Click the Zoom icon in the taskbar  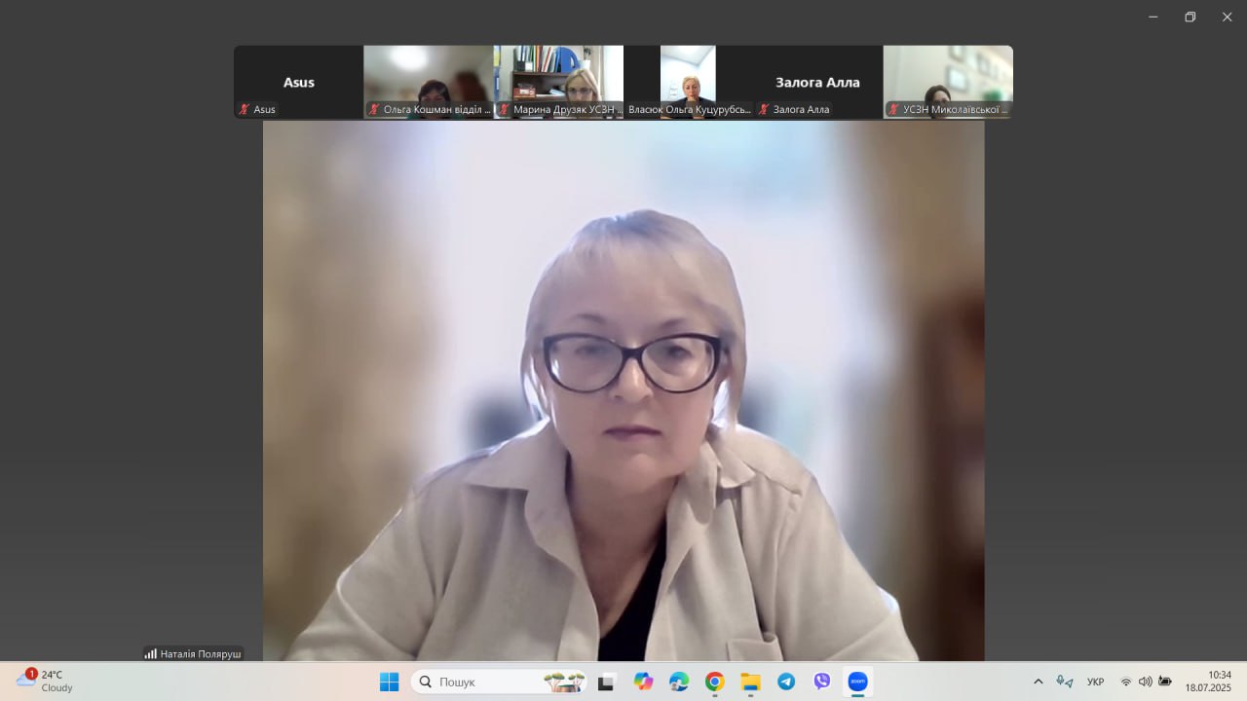857,682
